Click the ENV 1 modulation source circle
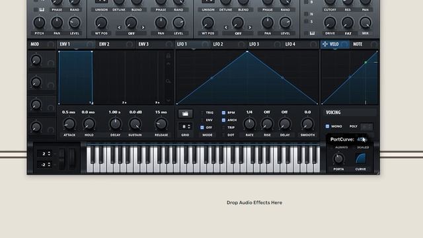423x238 pixels. [x=90, y=44]
